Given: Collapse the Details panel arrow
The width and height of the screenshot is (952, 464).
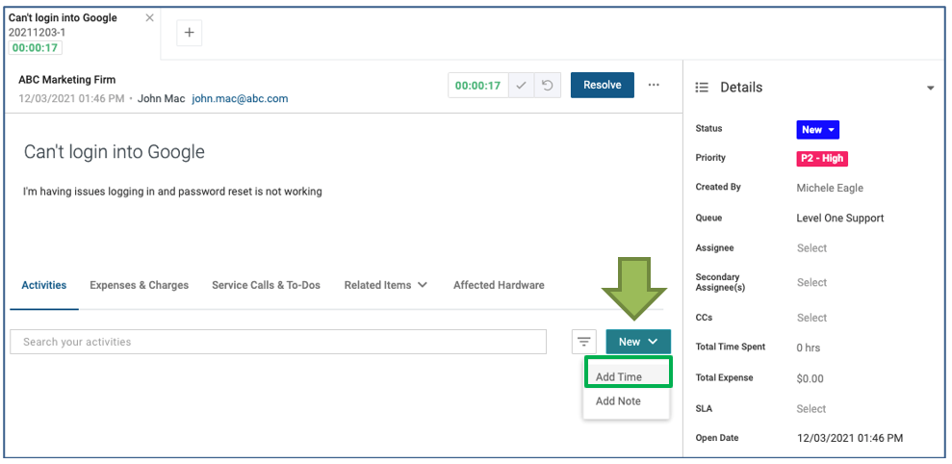Looking at the screenshot, I should pos(930,89).
